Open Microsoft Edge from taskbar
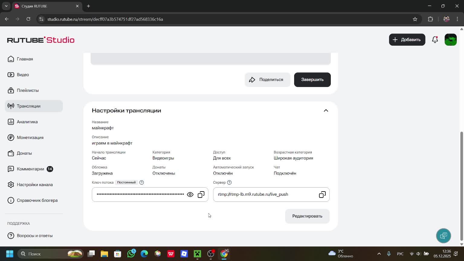Image resolution: width=464 pixels, height=261 pixels. click(x=144, y=254)
